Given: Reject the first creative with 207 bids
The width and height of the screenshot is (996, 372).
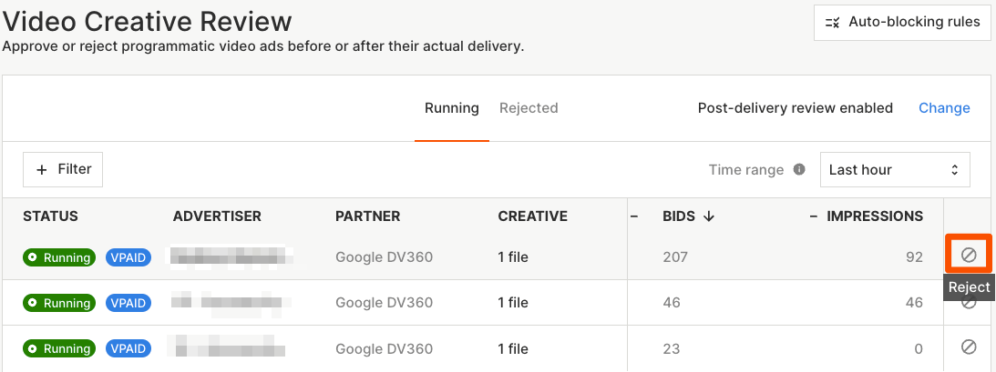Looking at the screenshot, I should tap(969, 256).
